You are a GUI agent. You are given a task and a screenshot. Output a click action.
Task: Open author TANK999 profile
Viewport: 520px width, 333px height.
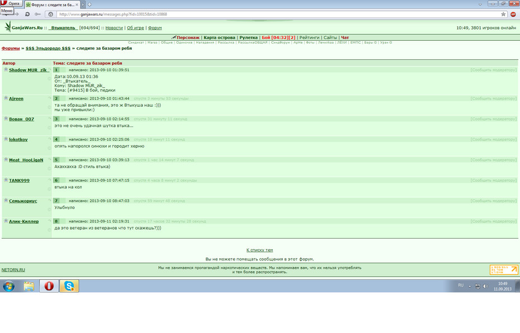19,180
